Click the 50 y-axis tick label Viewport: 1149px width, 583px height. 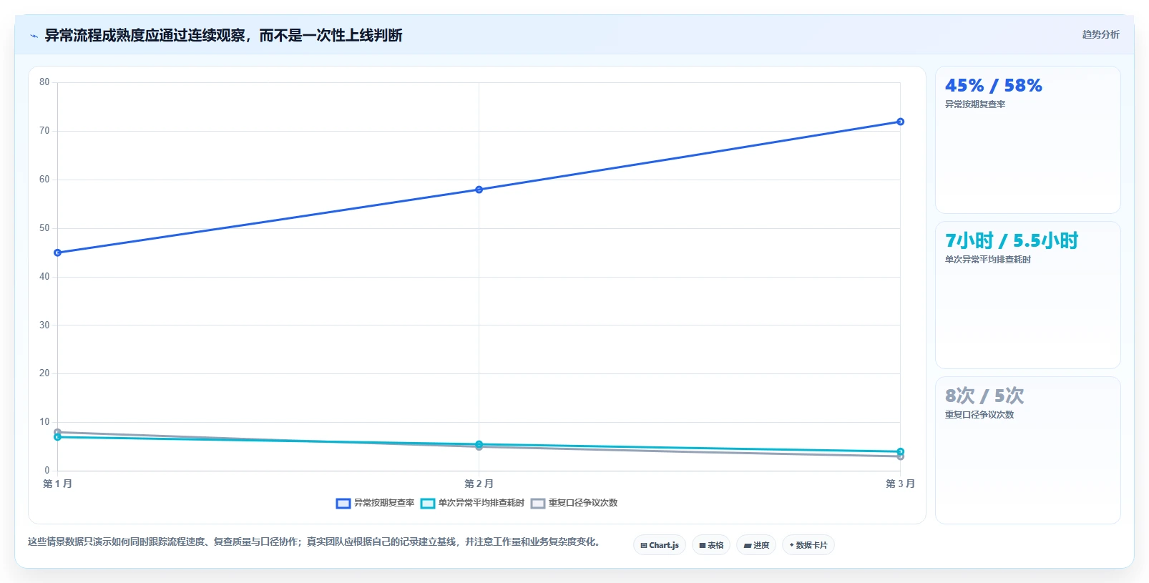point(44,228)
